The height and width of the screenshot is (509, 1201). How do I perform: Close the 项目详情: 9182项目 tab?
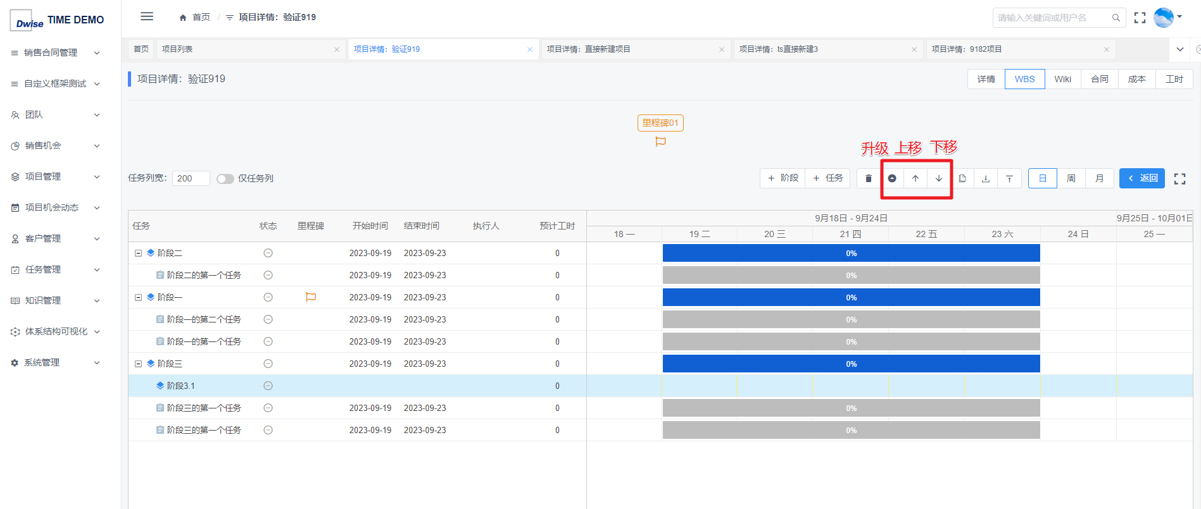(x=1107, y=49)
